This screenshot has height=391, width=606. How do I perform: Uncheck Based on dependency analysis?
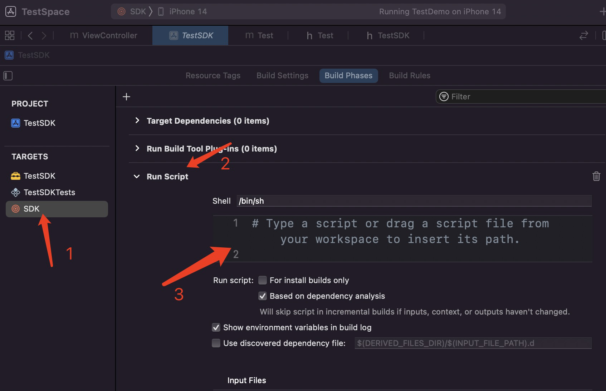[x=263, y=296]
